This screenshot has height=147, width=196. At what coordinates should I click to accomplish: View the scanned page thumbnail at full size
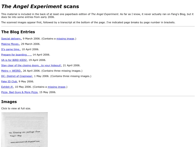[x=25, y=130]
